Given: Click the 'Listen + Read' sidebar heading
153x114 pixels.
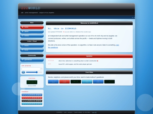Looking at the screenshot, I should click(32, 41).
